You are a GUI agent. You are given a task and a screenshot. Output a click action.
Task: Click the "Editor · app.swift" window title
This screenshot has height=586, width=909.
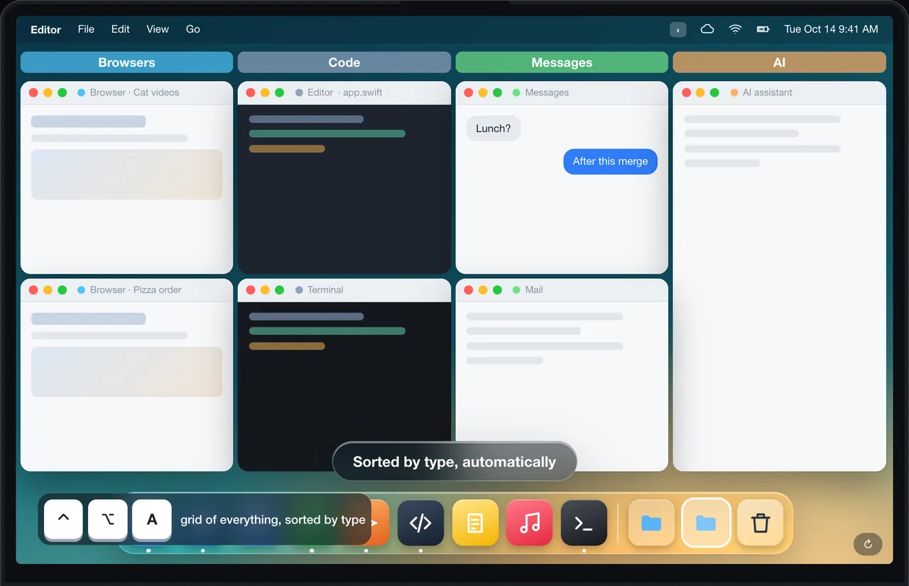point(345,92)
